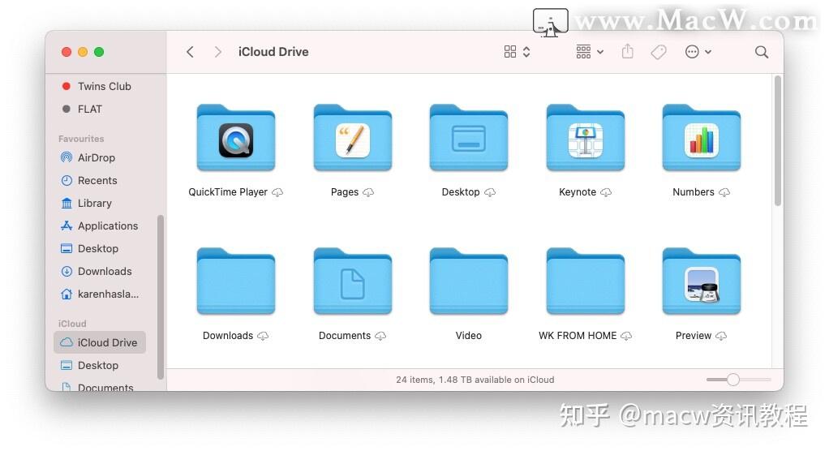Select the Video folder icon
The image size is (829, 451).
coord(468,281)
